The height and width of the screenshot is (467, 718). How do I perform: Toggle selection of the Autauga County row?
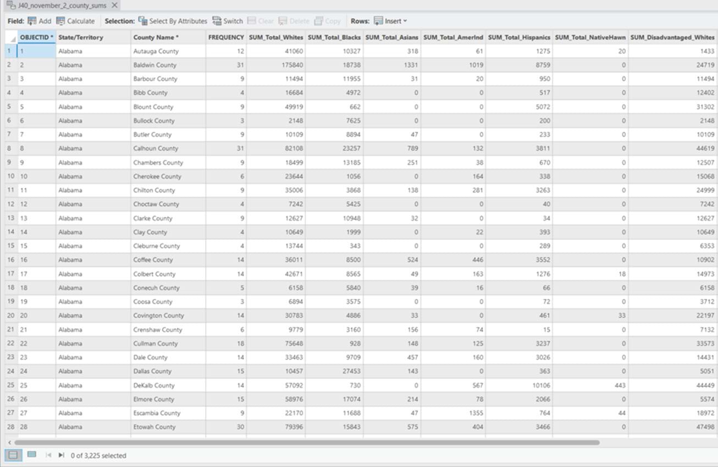pyautogui.click(x=9, y=51)
